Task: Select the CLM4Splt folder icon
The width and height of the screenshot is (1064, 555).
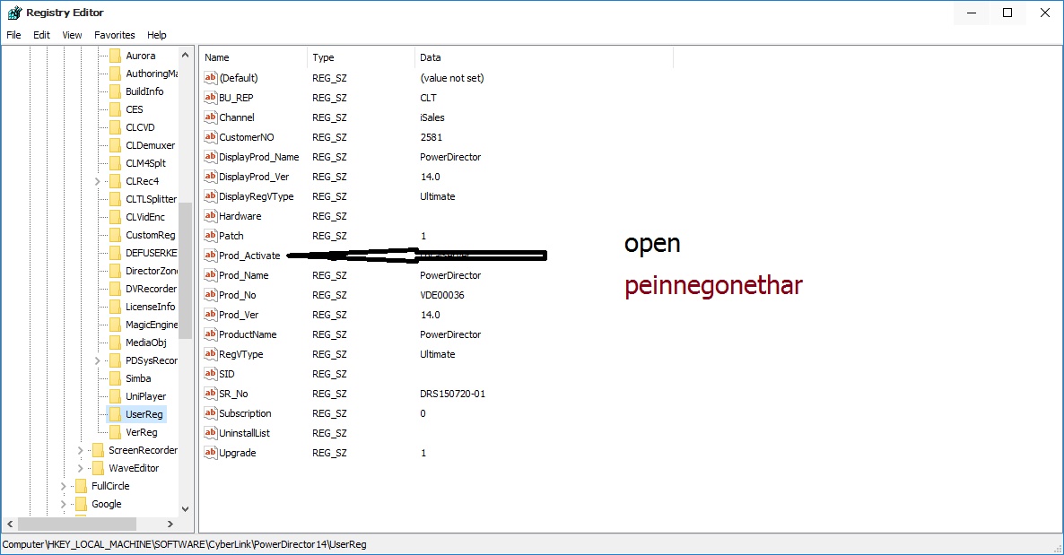Action: click(x=116, y=163)
